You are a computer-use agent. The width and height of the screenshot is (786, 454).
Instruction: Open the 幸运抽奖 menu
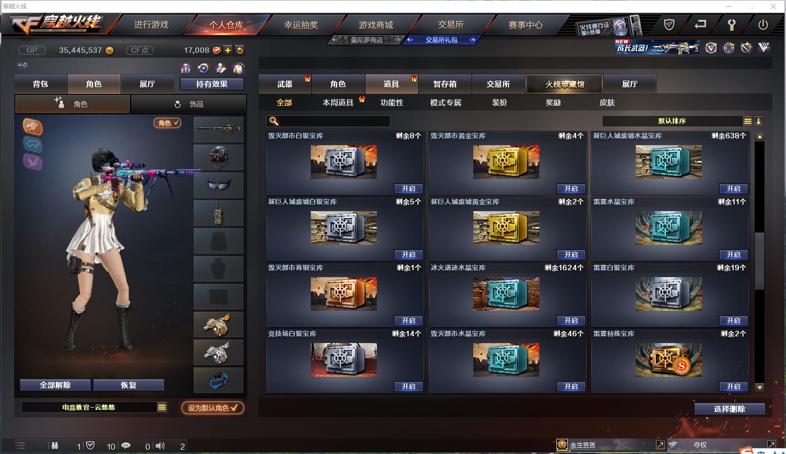point(301,25)
